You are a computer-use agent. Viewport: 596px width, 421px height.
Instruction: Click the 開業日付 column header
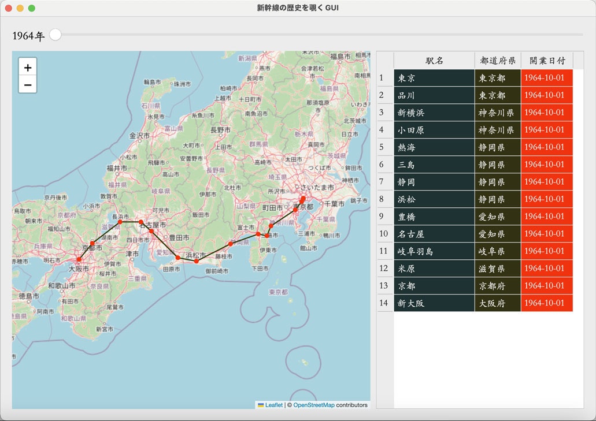(547, 60)
